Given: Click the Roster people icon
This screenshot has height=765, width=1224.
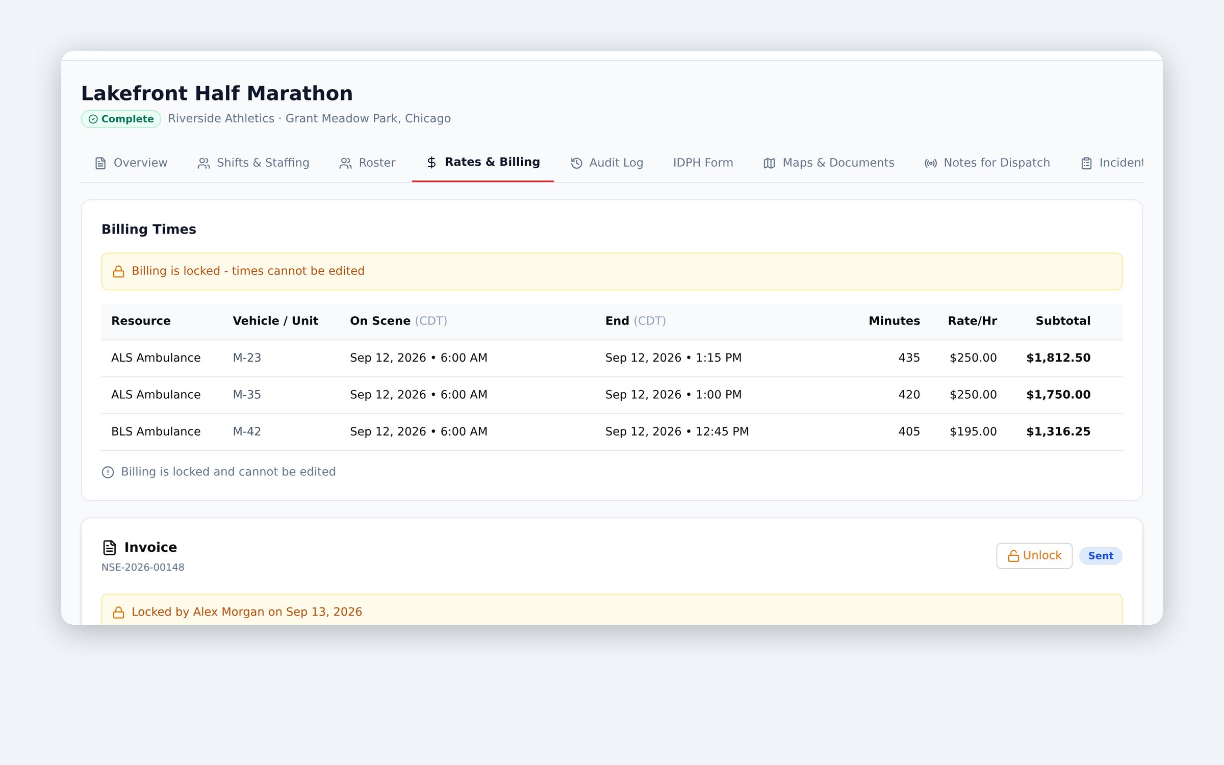Looking at the screenshot, I should coord(345,163).
